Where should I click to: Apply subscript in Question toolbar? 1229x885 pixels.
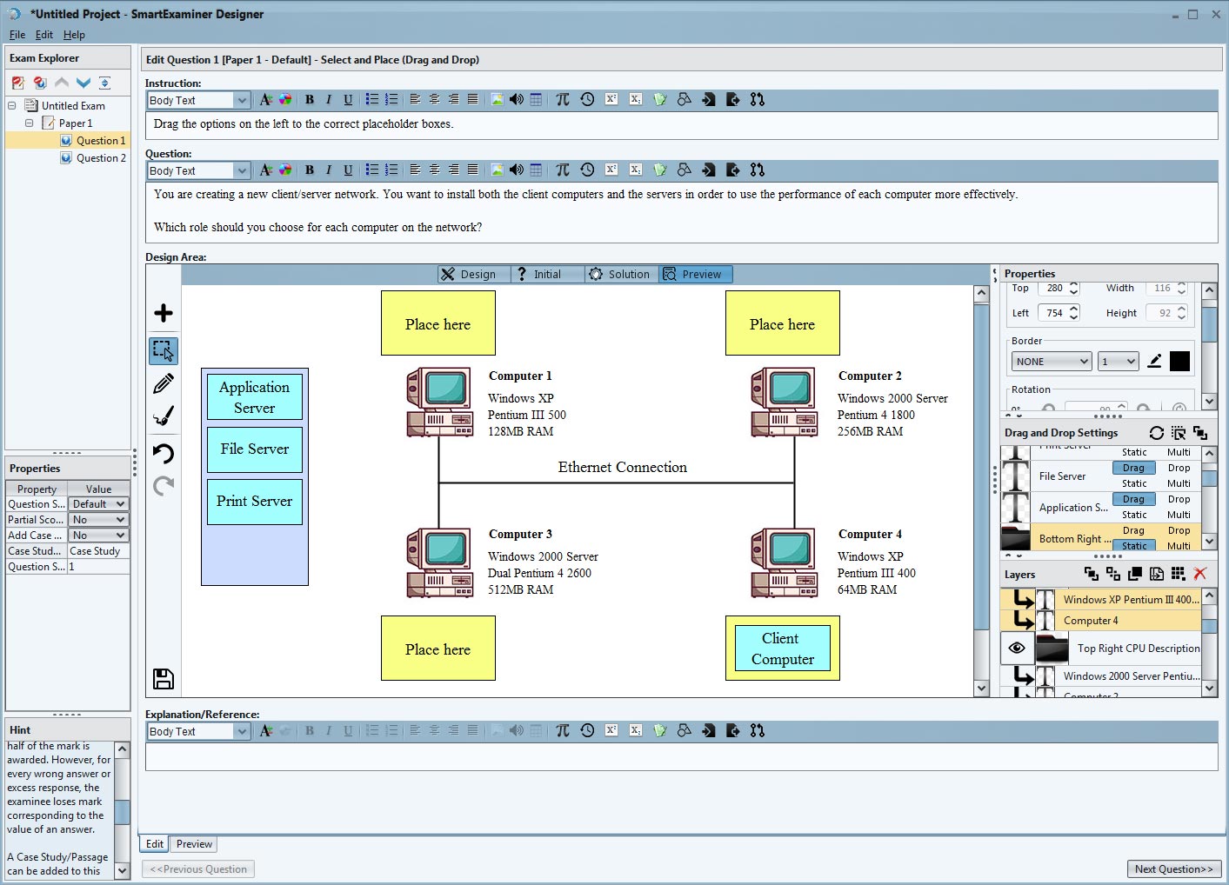636,170
